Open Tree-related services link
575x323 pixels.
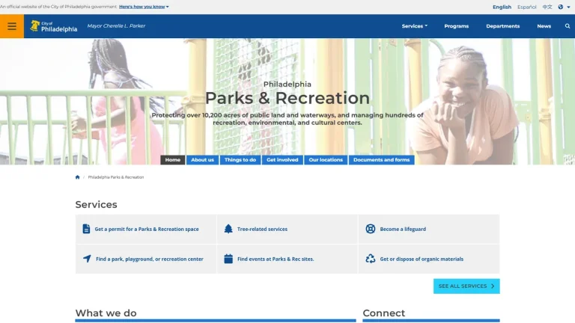coord(262,229)
